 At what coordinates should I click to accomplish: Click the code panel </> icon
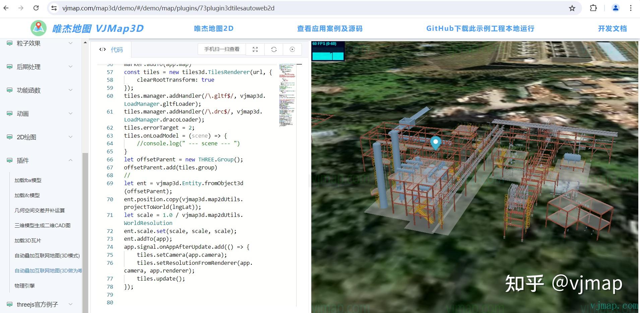tap(102, 49)
